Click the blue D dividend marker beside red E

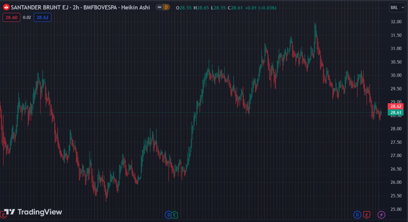click(357, 215)
